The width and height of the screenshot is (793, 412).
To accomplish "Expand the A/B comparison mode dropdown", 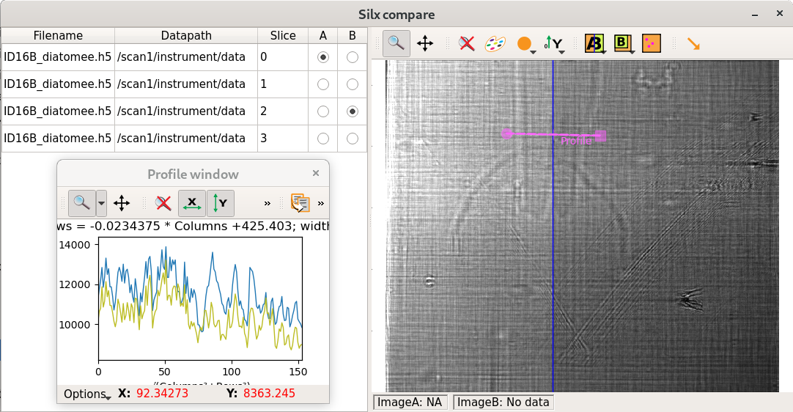I will click(x=602, y=51).
